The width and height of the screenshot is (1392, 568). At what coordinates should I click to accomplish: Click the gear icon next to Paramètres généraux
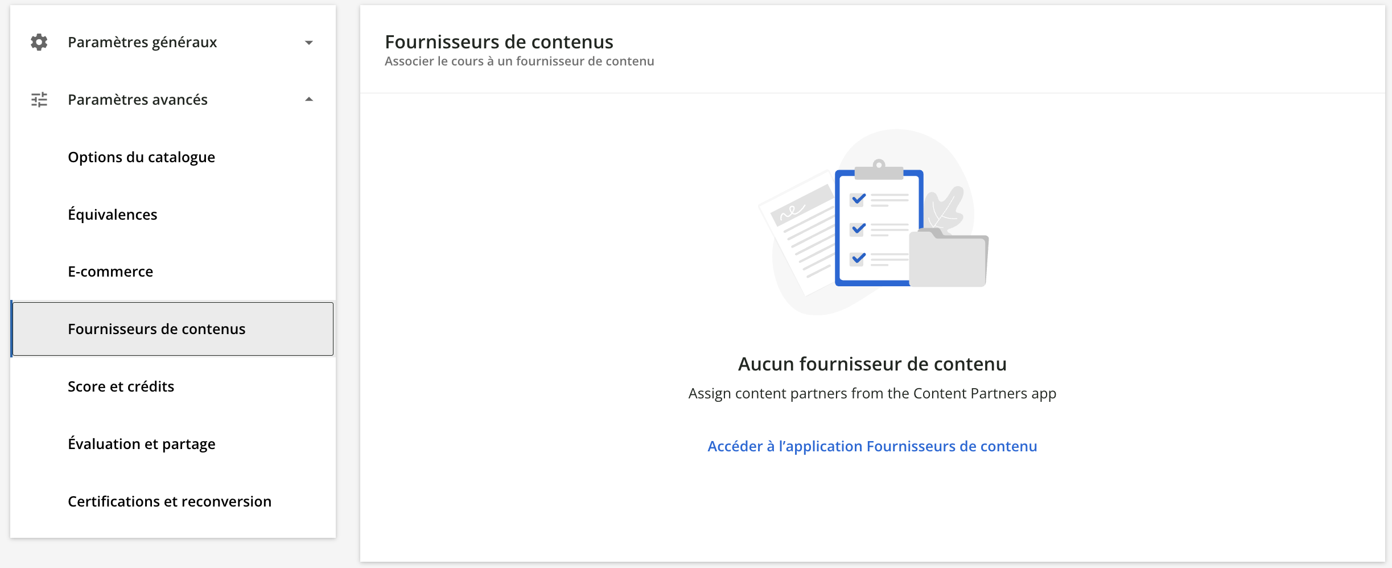coord(38,42)
